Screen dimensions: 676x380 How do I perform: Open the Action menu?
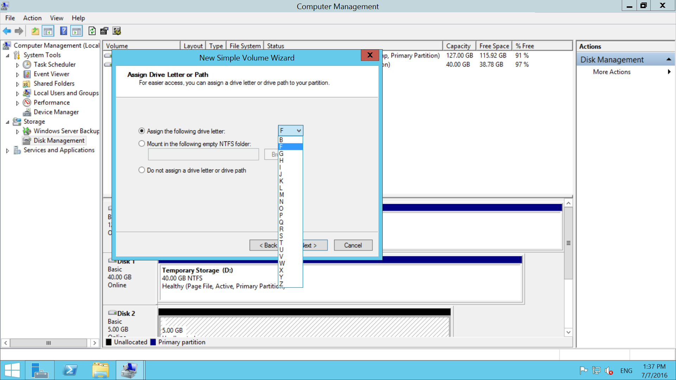point(32,18)
